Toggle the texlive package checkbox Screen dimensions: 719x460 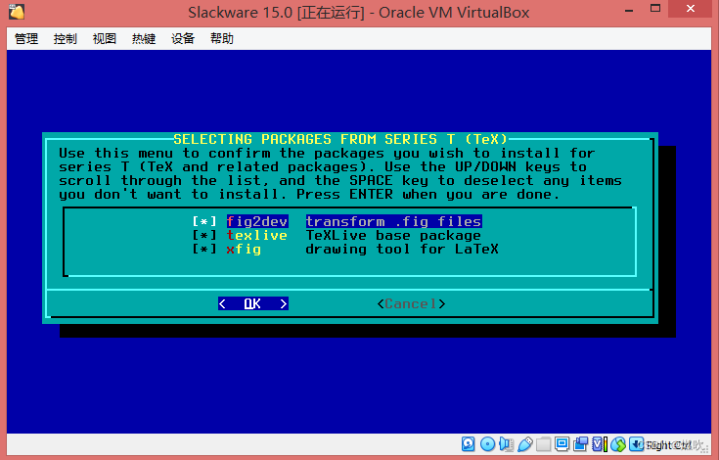[x=204, y=236]
